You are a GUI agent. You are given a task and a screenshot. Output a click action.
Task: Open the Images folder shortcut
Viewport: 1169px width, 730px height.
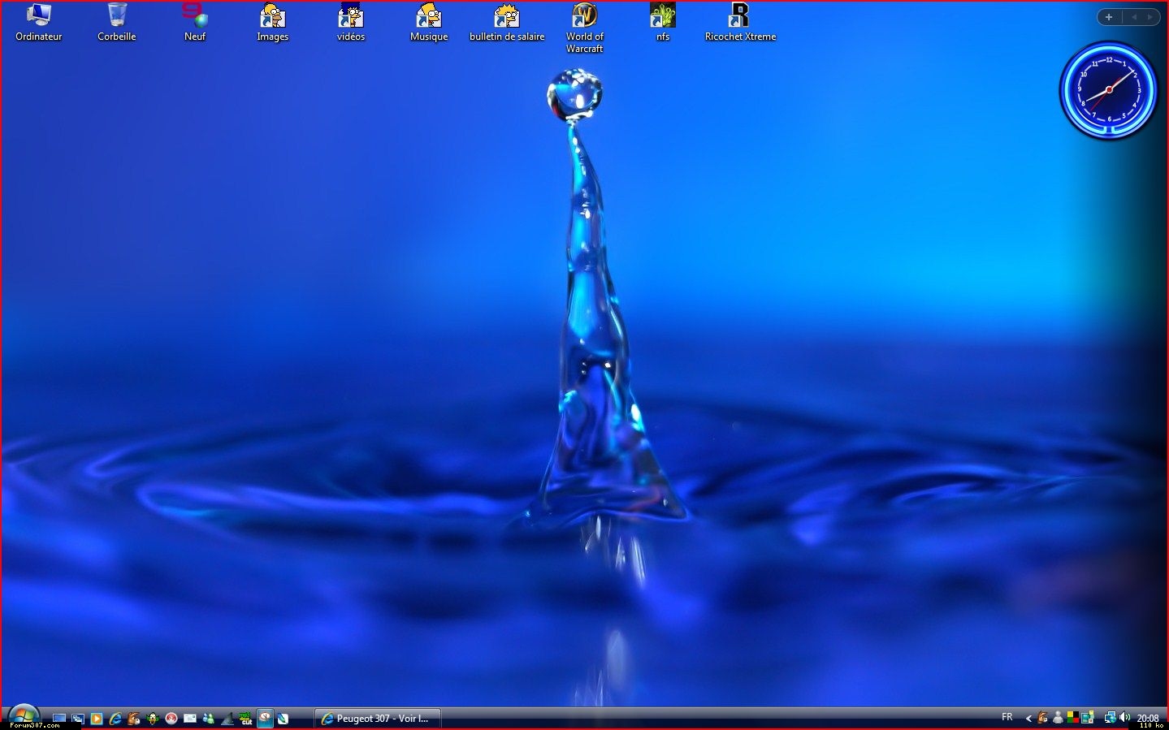[272, 16]
